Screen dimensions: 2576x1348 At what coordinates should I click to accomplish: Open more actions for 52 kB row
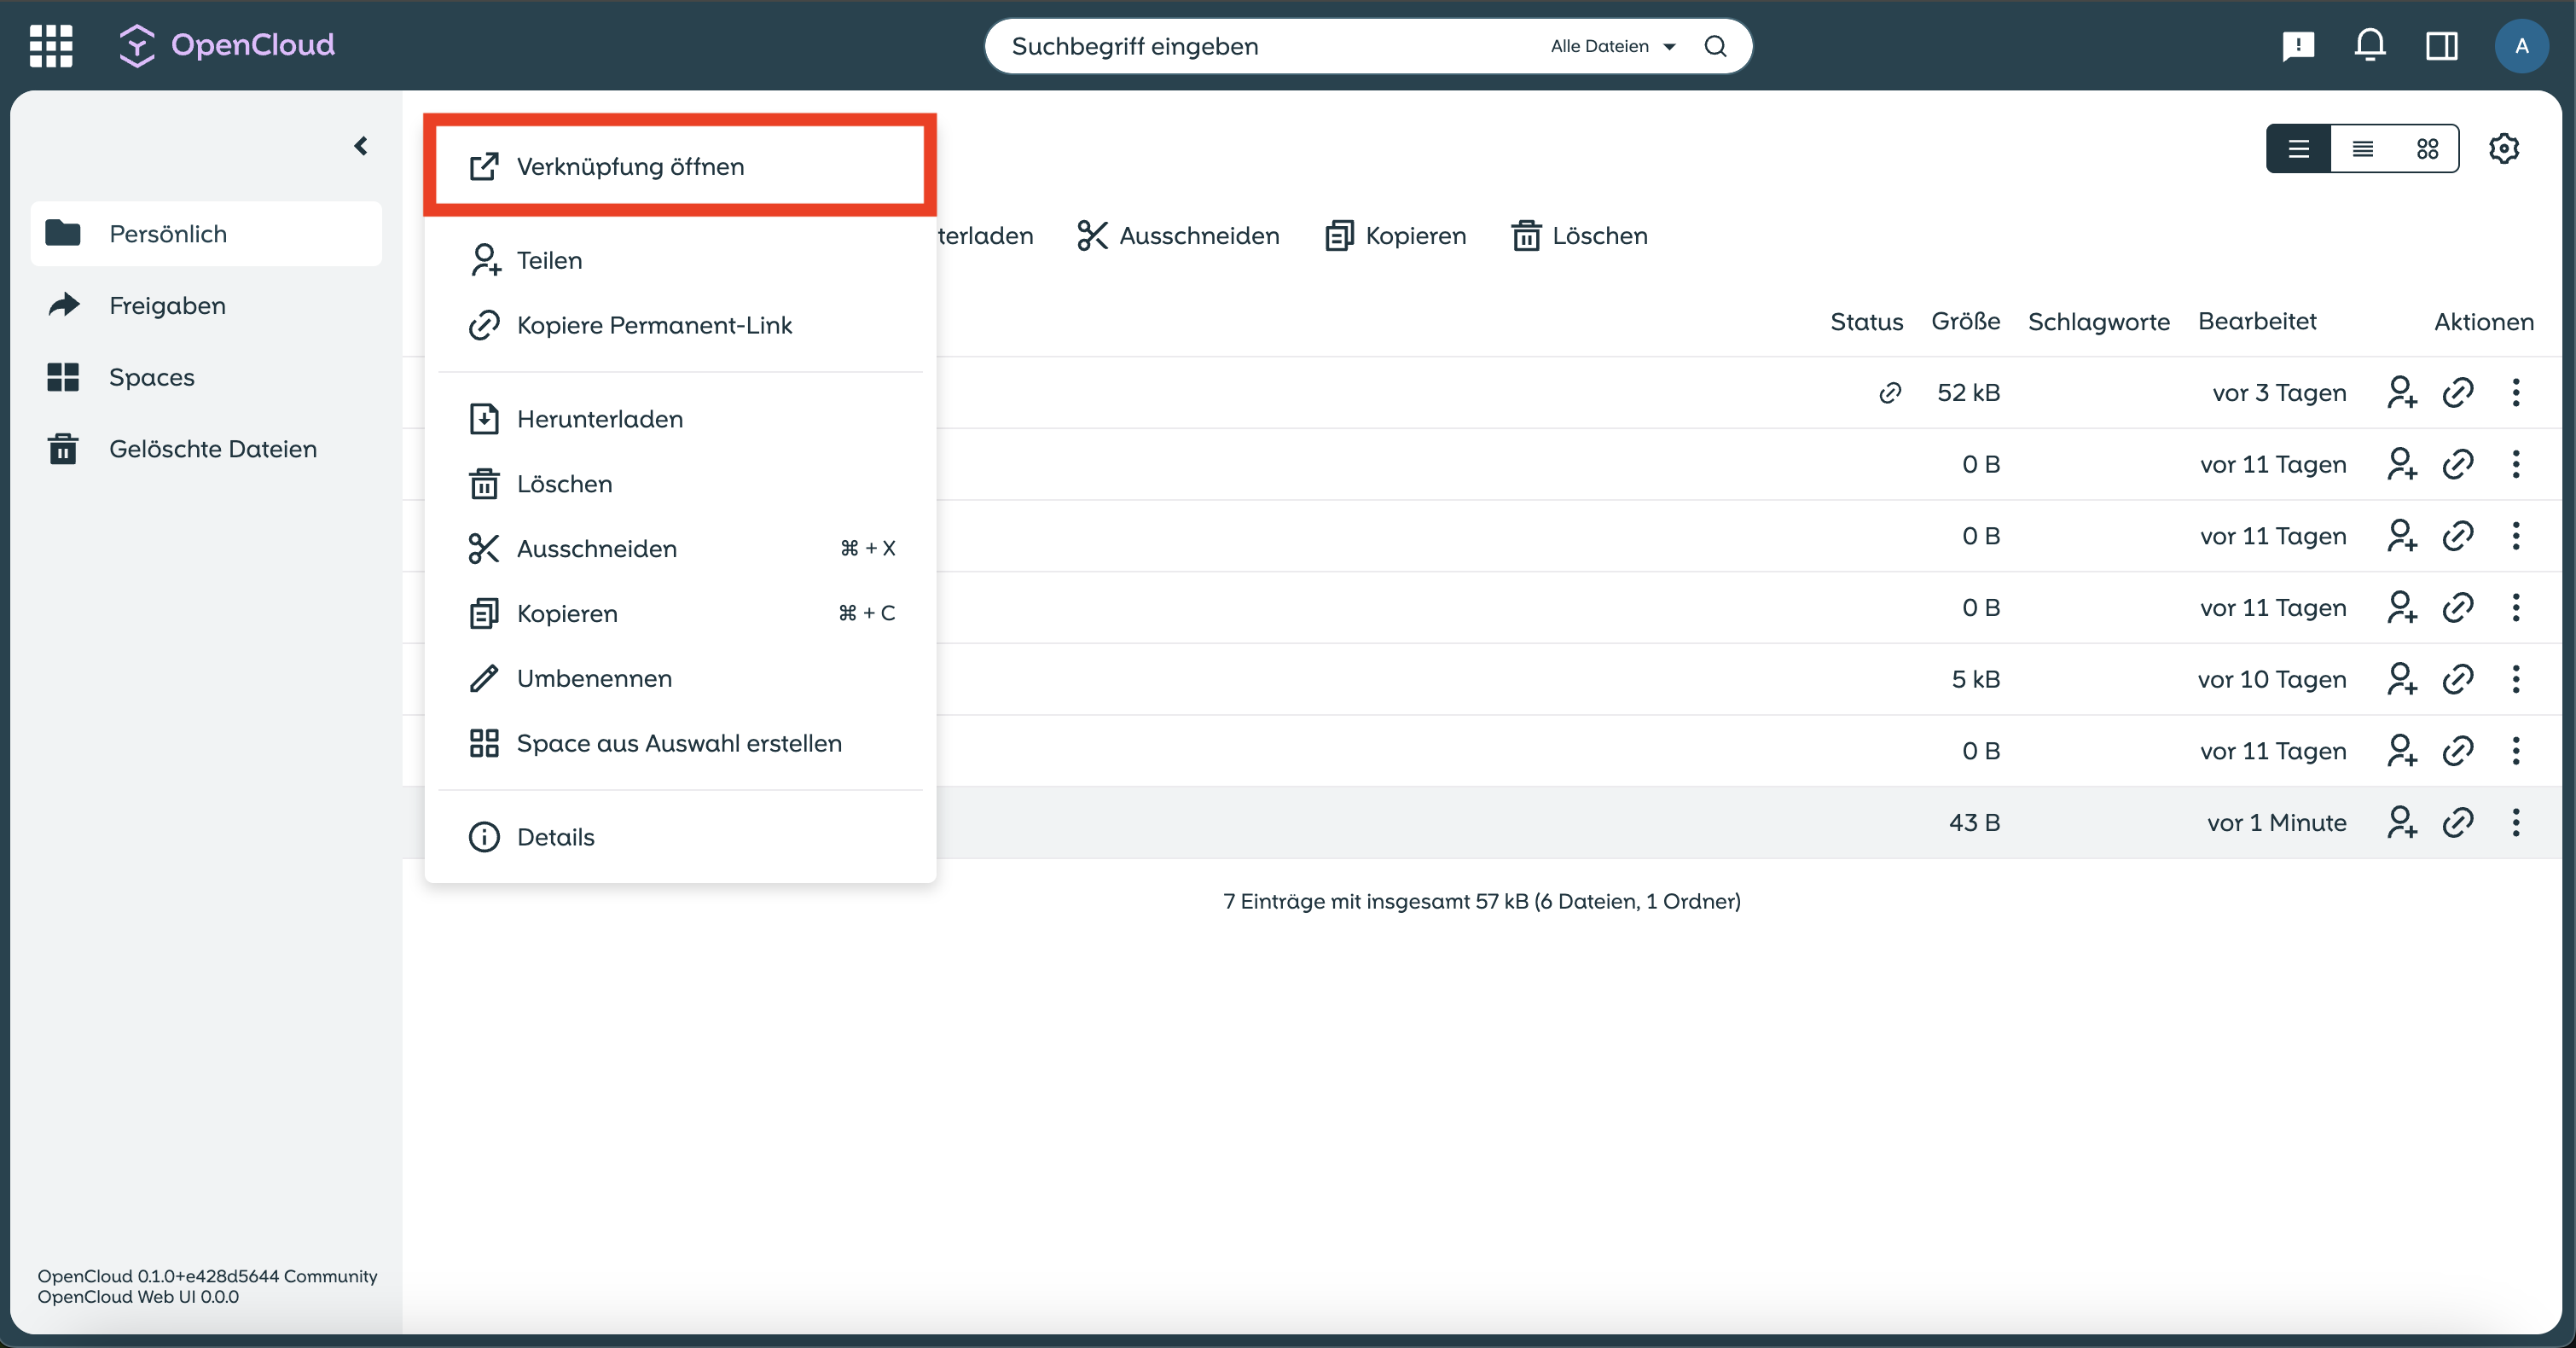point(2515,393)
